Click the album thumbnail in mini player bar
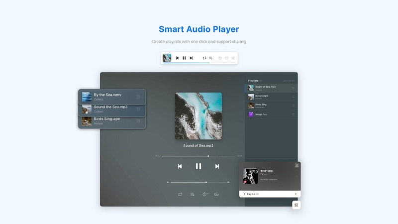Image resolution: width=398 pixels, height=224 pixels. click(x=167, y=58)
